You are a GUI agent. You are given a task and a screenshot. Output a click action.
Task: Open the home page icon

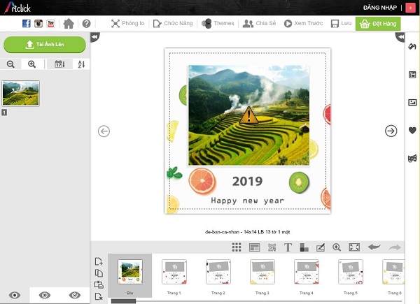pyautogui.click(x=69, y=23)
